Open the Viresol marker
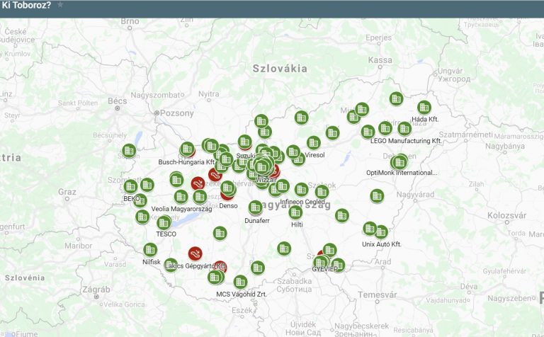 [x=313, y=142]
